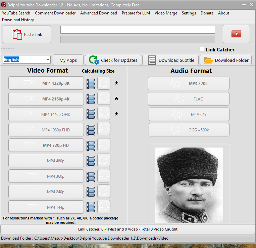Click the film strip icon beside MP4 144p
The width and height of the screenshot is (256, 248).
pyautogui.click(x=91, y=207)
